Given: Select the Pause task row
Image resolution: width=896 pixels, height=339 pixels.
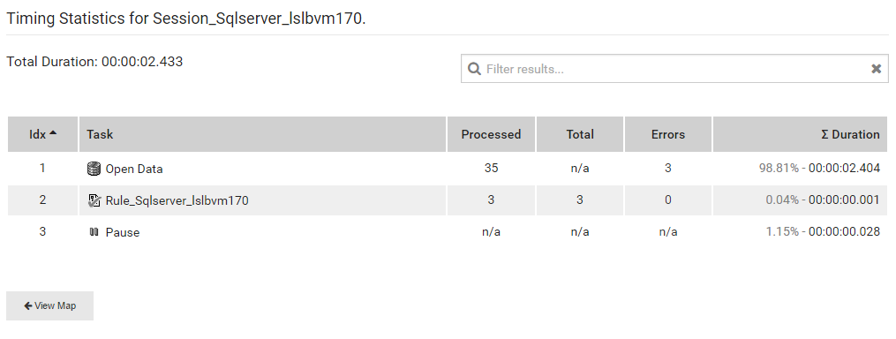Looking at the screenshot, I should pyautogui.click(x=448, y=231).
